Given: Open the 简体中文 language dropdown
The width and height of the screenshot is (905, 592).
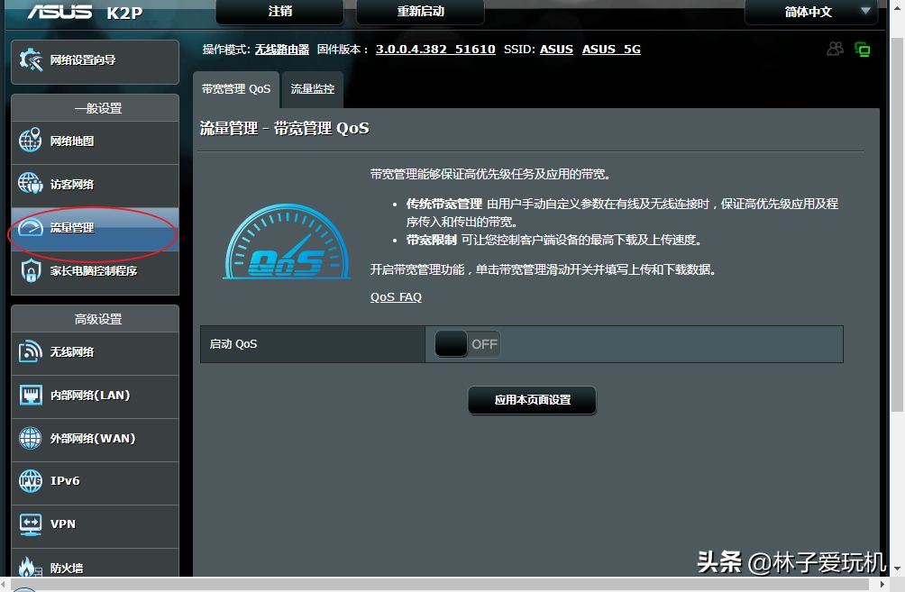Looking at the screenshot, I should [x=811, y=12].
